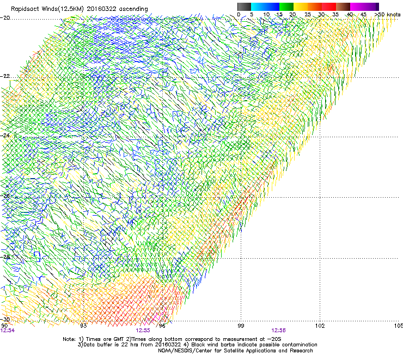Image resolution: width=403 pixels, height=354 pixels.
Task: Click the 'Data buffer is 22 hrs' note line
Action: pos(197,345)
